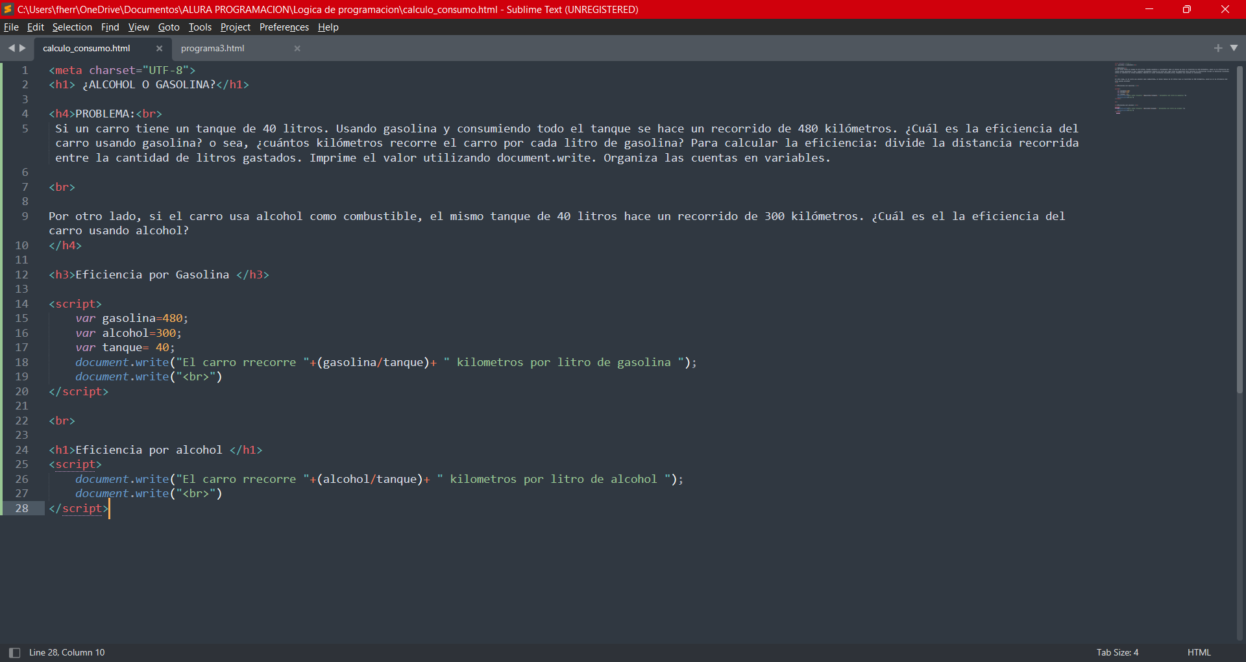1246x662 pixels.
Task: Place cursor on 'var gasolina=480;' line
Action: coord(132,318)
